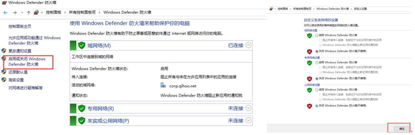Click red shield icon in 专用网络设置 group
Screen dimensions: 415x135
coord(309,79)
